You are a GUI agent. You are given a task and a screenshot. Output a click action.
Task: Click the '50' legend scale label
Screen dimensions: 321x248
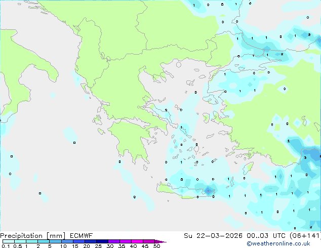[x=156, y=246]
